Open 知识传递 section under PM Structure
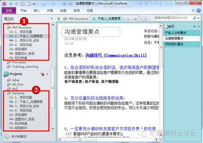Screen dimensions: 203x143 (x=18, y=58)
